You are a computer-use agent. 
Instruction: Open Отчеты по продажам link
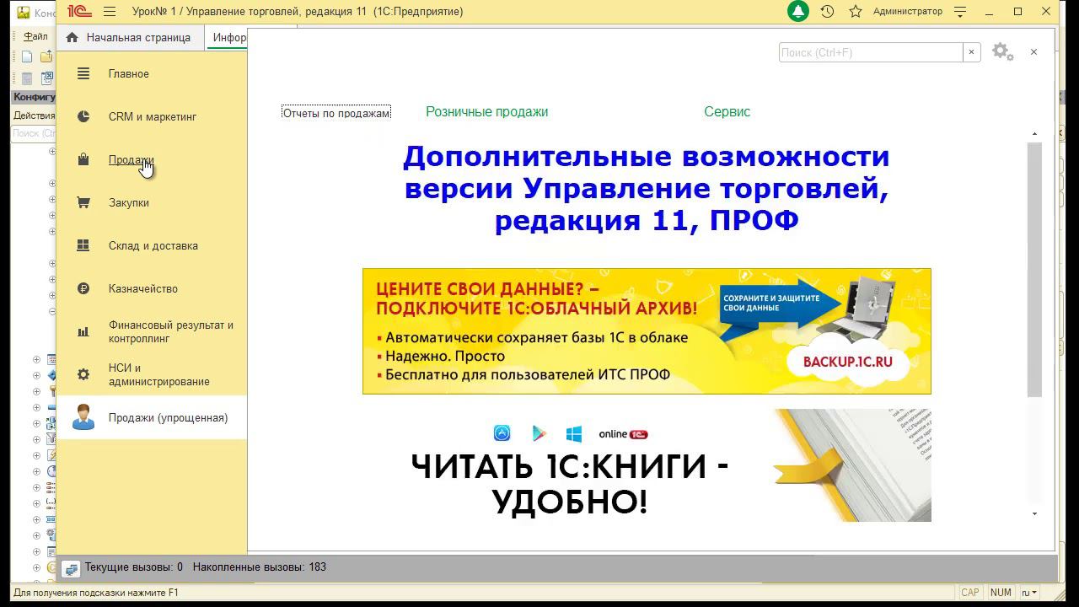(336, 113)
